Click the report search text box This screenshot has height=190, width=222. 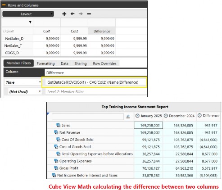tap(88, 117)
